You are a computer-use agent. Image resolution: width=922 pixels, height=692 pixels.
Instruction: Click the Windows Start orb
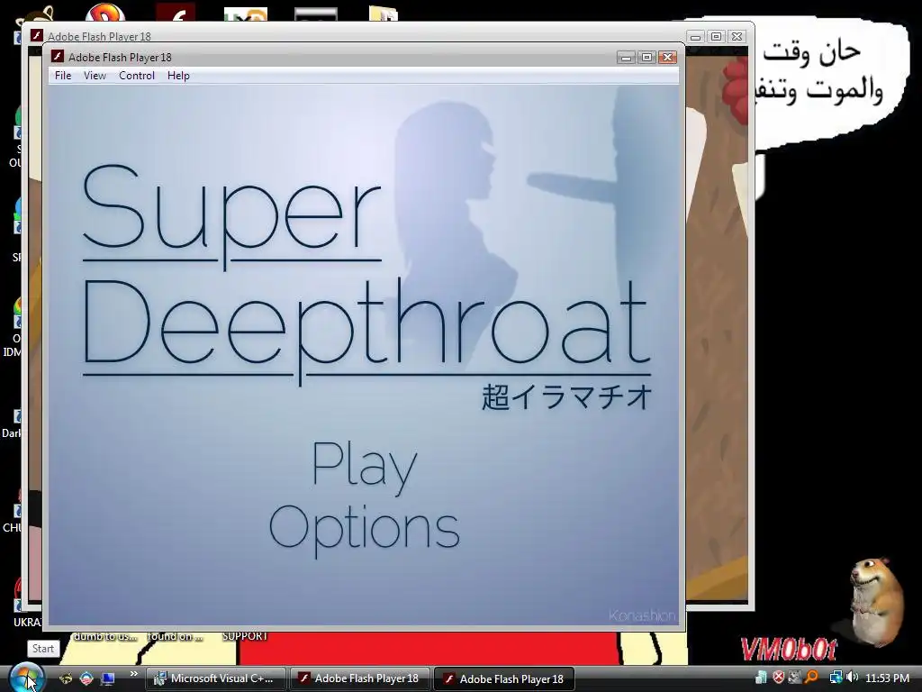(26, 678)
